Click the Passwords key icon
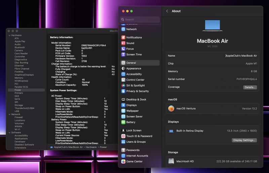269x173 pixels. coord(123,150)
